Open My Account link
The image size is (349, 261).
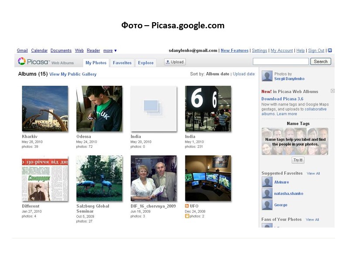coord(281,50)
